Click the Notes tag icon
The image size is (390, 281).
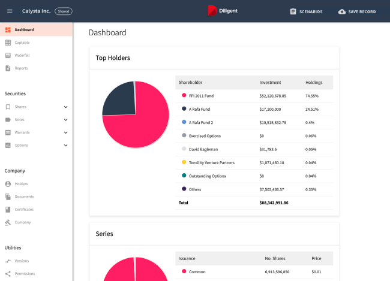(8, 120)
